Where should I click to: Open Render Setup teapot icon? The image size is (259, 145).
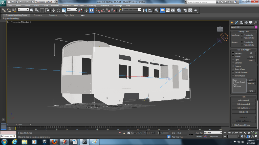click(x=185, y=10)
